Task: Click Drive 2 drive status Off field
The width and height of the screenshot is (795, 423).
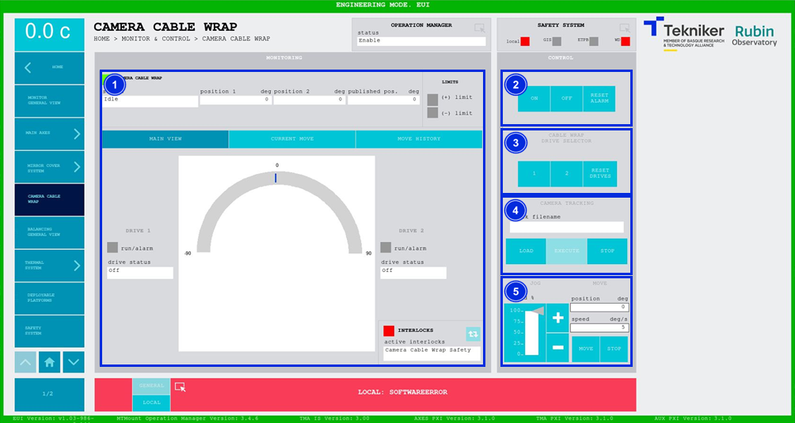Action: click(413, 273)
